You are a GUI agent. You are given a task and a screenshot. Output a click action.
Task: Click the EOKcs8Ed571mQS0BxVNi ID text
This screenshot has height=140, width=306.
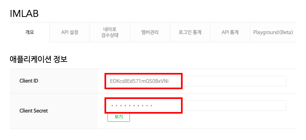tap(139, 81)
